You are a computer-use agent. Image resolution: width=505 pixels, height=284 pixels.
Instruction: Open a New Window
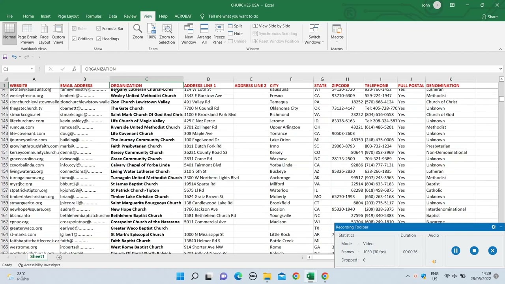(189, 34)
